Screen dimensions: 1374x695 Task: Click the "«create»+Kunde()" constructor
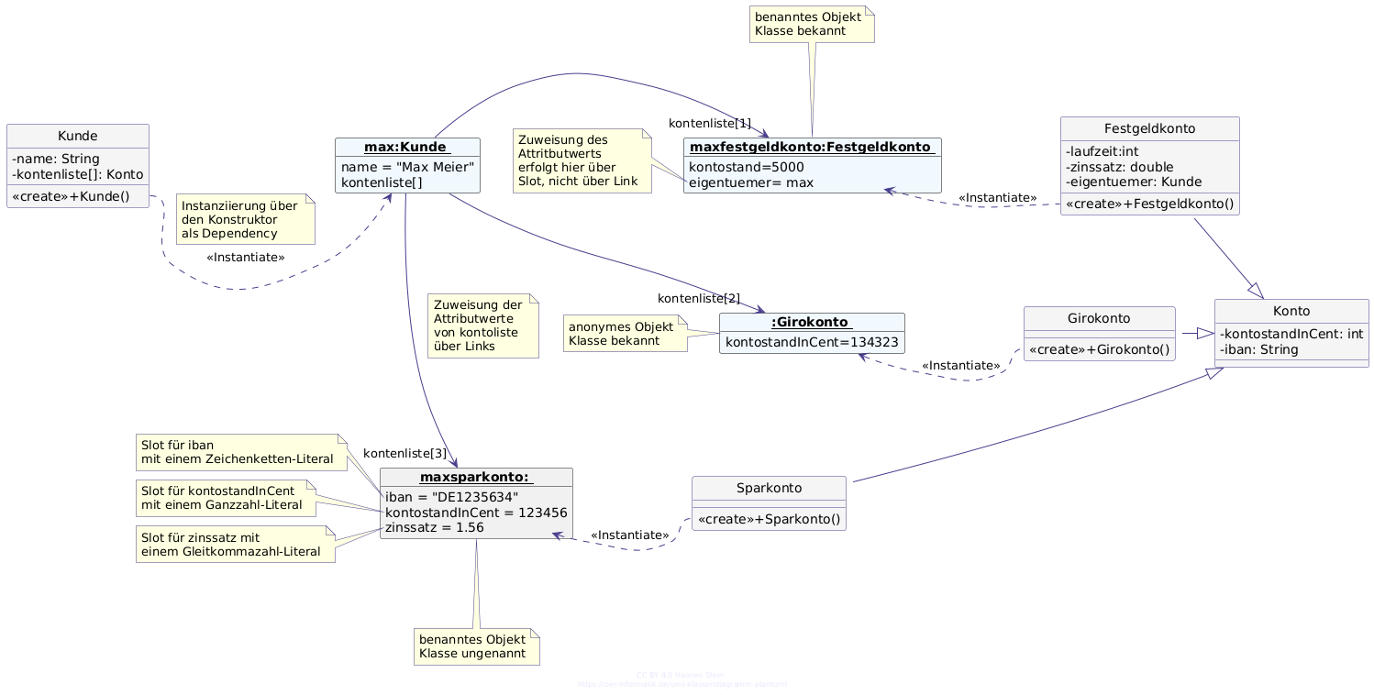71,196
